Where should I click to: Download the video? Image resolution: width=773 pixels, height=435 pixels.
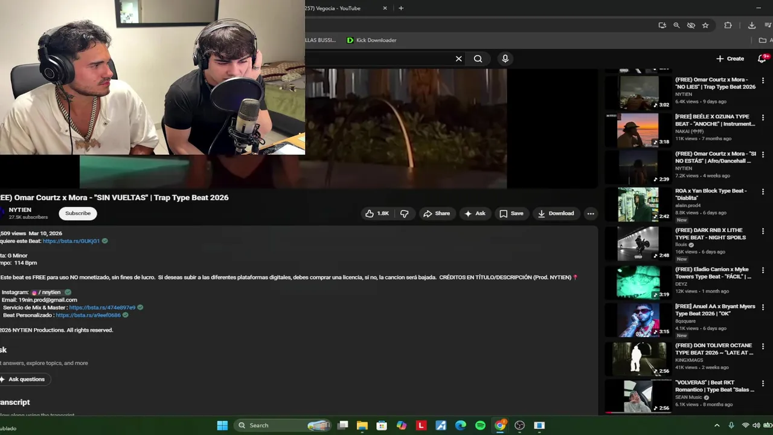556,213
